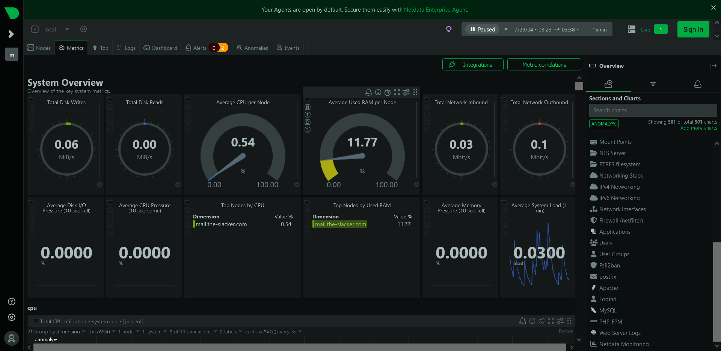Toggle I (instances) on Average Used RAM chart
The height and width of the screenshot is (351, 721).
pyautogui.click(x=308, y=115)
